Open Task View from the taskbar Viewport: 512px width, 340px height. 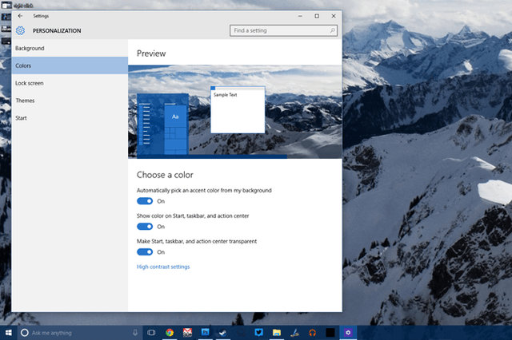(151, 333)
